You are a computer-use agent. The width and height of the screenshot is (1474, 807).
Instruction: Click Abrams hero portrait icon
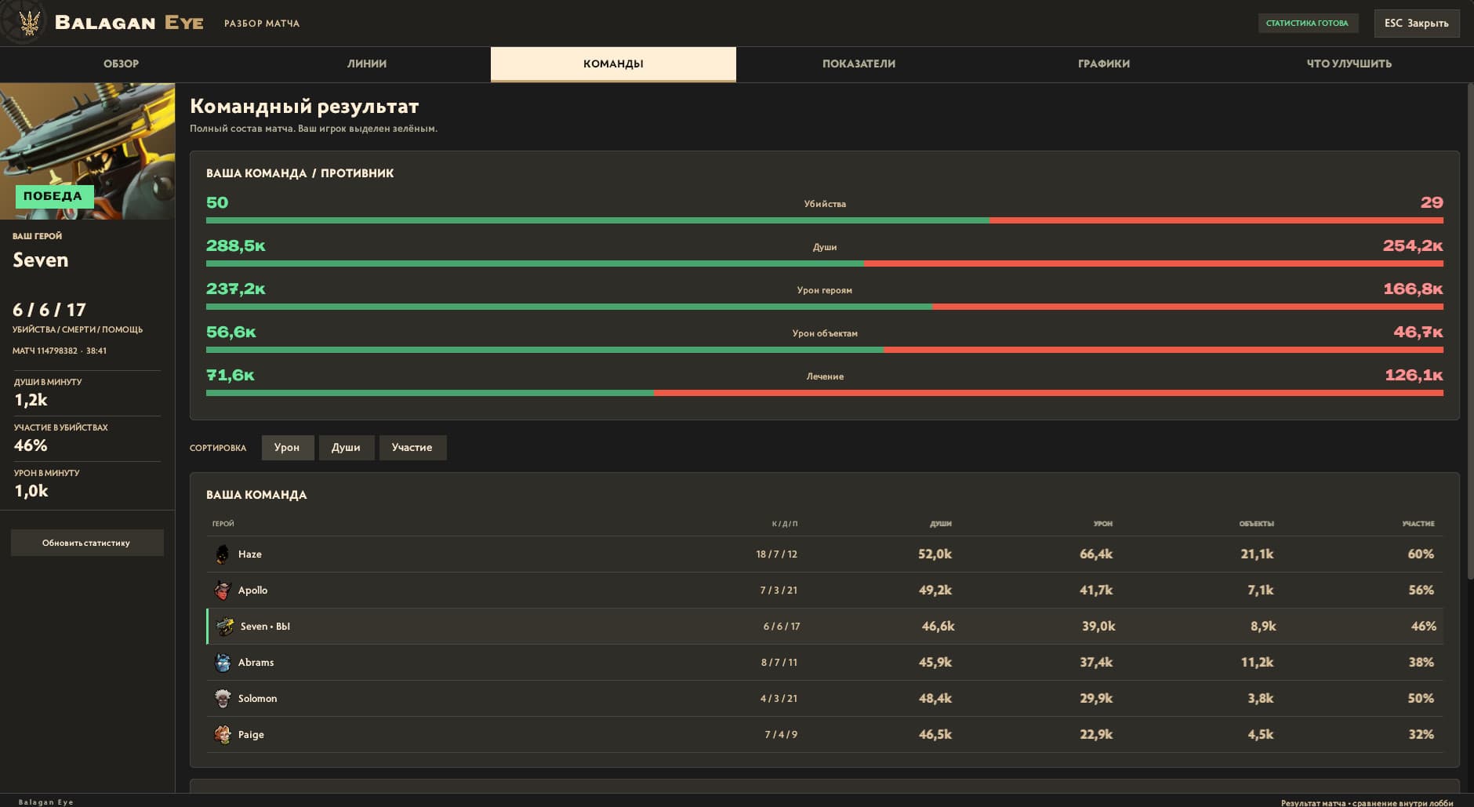tap(223, 663)
